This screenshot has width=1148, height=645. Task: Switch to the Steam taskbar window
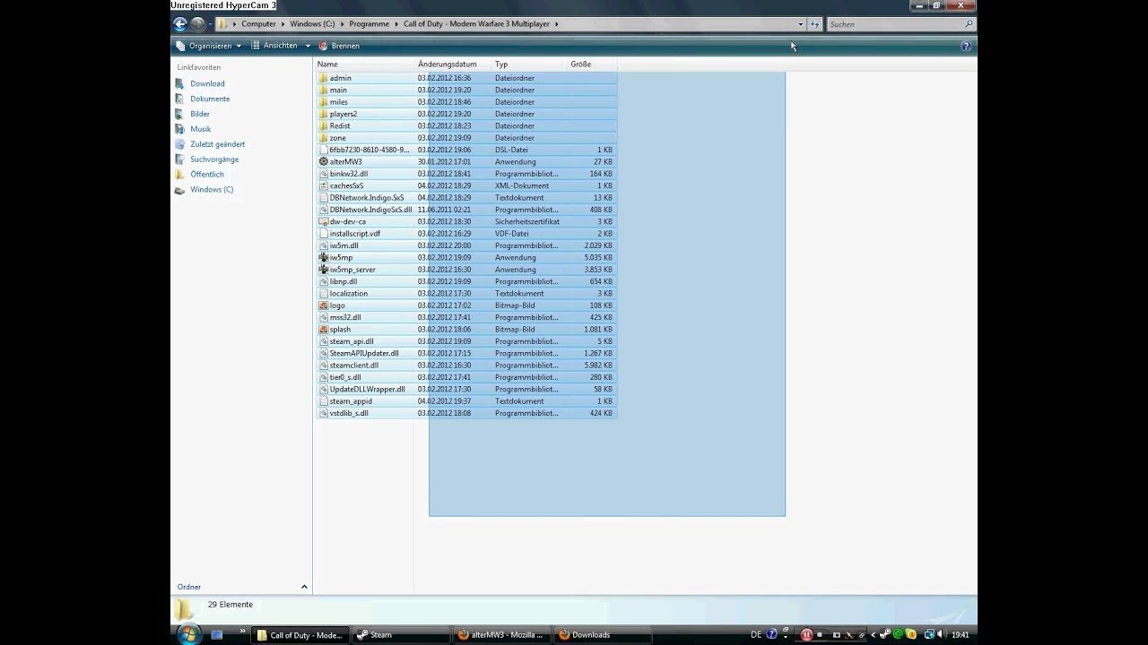(x=402, y=635)
